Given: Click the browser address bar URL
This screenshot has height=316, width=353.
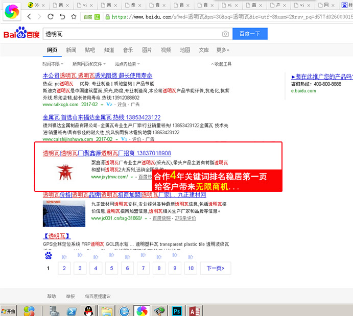Looking at the screenshot, I should [232, 17].
